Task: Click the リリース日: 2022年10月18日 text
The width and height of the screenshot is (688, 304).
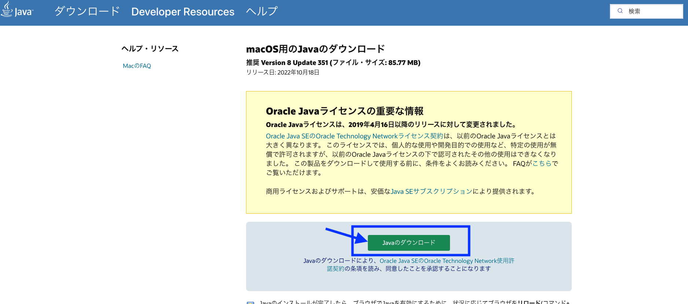Action: (283, 72)
